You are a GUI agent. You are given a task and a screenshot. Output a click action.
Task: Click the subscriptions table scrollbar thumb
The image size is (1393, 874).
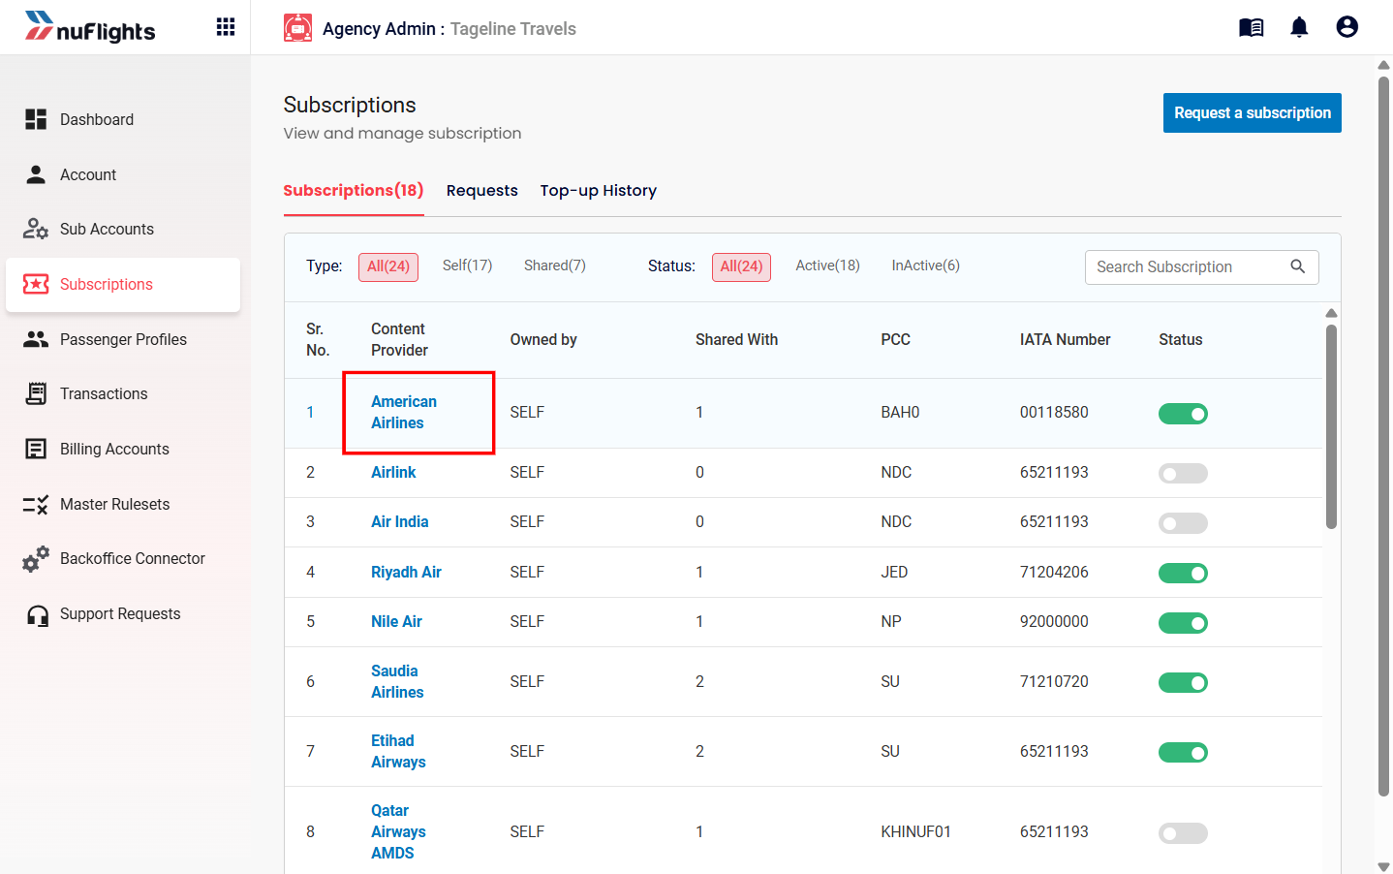(x=1331, y=426)
